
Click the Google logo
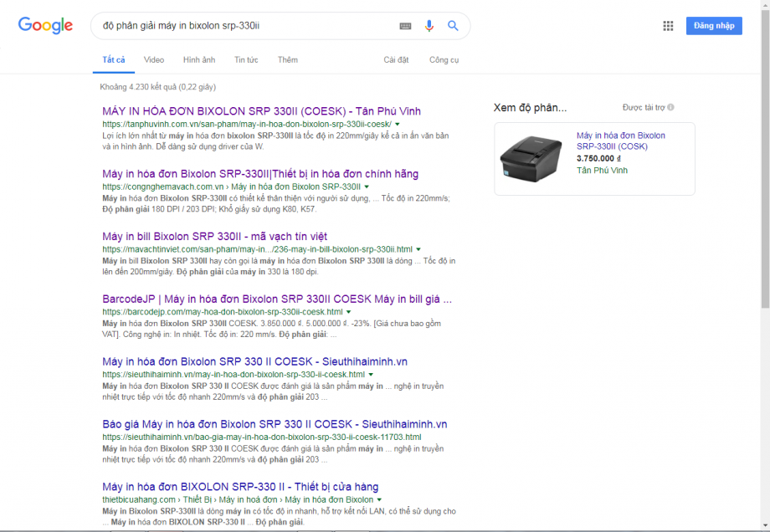pyautogui.click(x=45, y=25)
